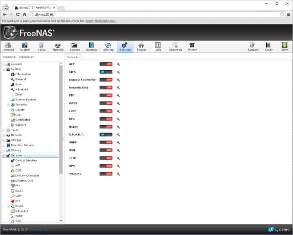Screen dimensions: 293x235
Task: Open iSCSI settings wrench icon
Action: 118,104
